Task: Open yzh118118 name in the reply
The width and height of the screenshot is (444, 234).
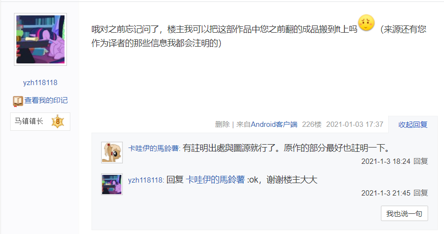Action: (145, 180)
